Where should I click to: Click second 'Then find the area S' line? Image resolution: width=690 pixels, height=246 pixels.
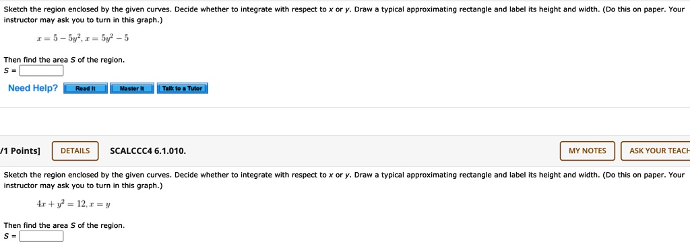tap(64, 225)
